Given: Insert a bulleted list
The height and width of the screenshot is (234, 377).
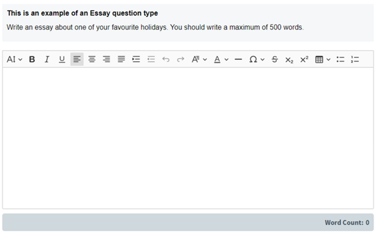Looking at the screenshot, I should tap(340, 60).
